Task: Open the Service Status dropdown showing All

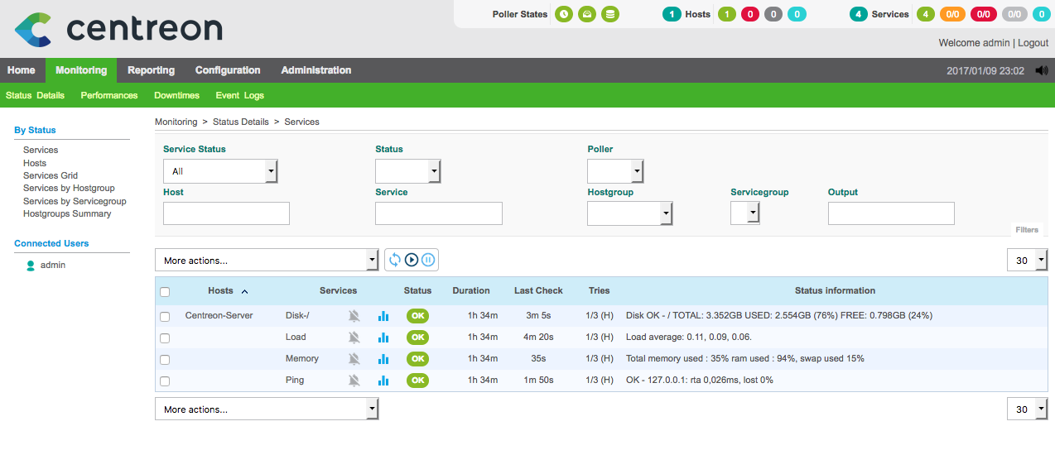Action: tap(220, 171)
